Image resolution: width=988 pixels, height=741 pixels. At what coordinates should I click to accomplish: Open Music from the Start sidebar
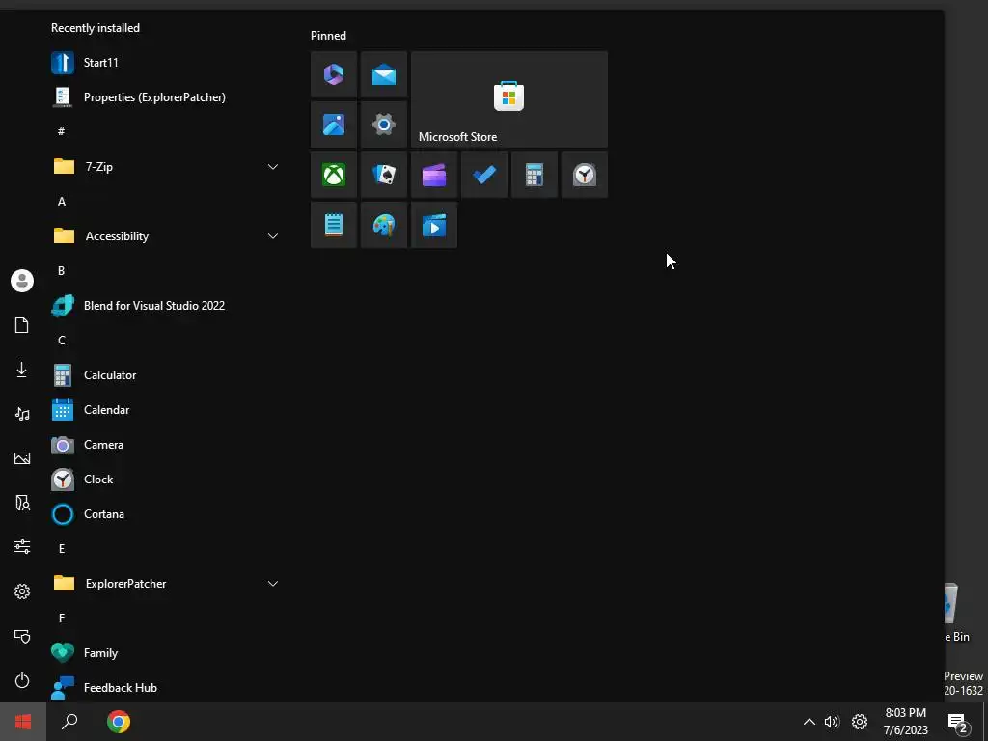pyautogui.click(x=22, y=414)
